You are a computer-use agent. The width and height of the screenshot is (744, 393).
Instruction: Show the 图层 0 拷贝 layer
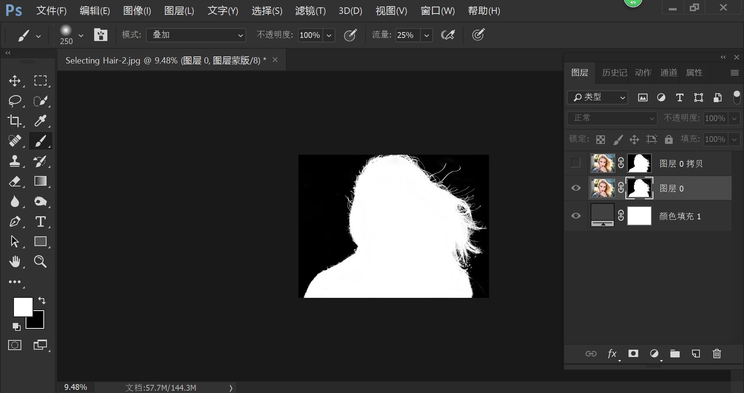575,163
